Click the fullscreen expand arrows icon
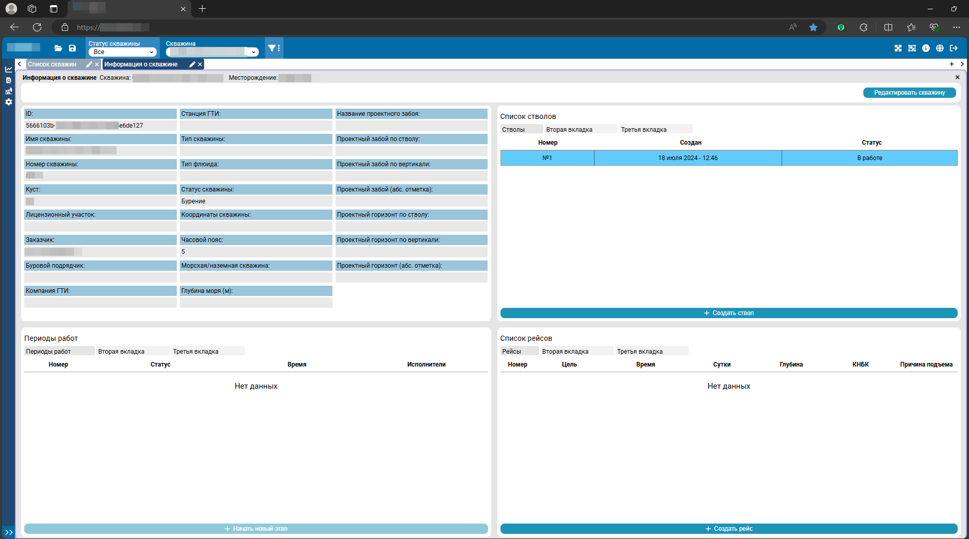 click(898, 48)
